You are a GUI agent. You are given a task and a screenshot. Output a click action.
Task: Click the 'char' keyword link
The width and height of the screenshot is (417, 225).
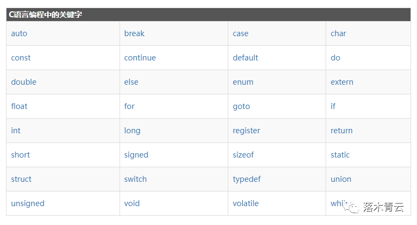(x=339, y=33)
